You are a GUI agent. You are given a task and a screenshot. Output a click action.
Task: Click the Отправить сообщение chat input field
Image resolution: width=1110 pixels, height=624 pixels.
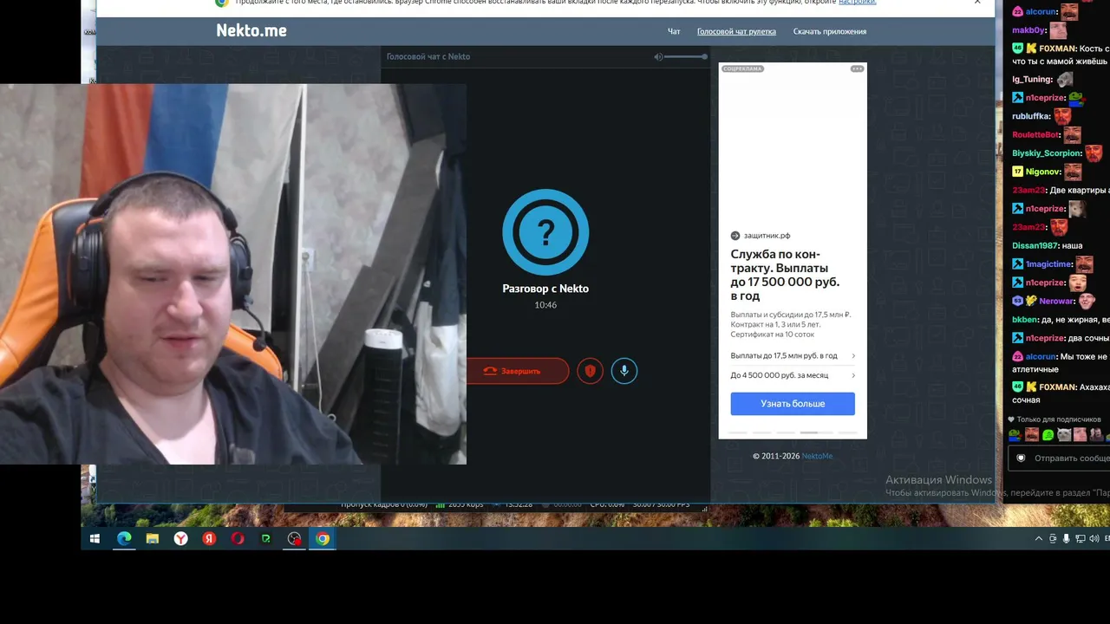pyautogui.click(x=1059, y=458)
